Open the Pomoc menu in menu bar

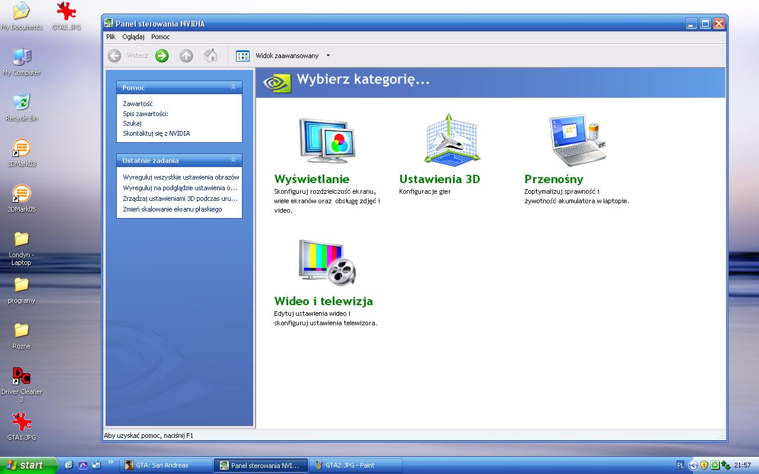[161, 37]
